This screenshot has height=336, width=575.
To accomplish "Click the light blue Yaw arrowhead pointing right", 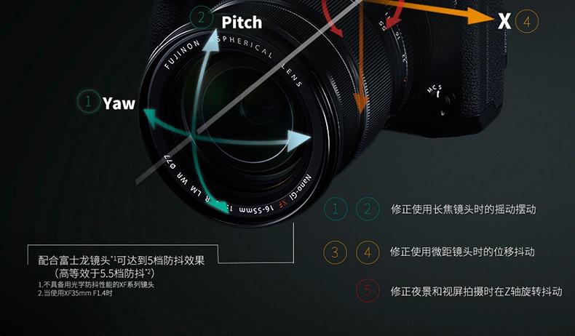I will click(299, 141).
